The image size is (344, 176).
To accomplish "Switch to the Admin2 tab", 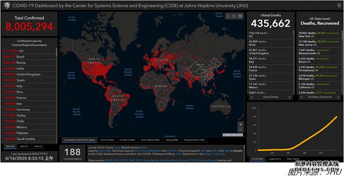I will [38, 146].
